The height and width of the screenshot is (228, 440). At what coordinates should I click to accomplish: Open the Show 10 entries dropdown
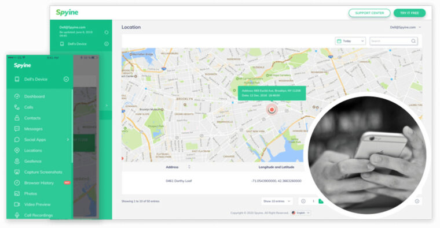[x=277, y=201]
